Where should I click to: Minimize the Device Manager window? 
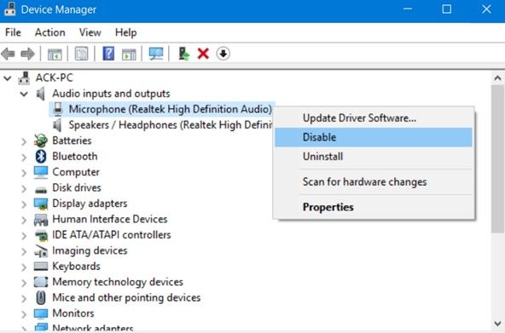(x=408, y=9)
